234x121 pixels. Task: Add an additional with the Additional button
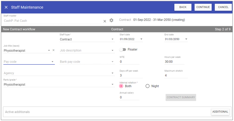click(x=220, y=112)
